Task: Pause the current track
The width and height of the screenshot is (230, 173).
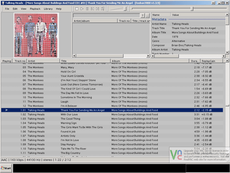Action: click(87, 9)
